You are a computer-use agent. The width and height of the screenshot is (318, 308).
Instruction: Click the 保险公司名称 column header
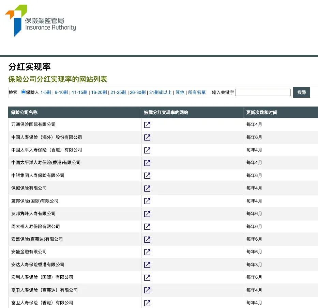pyautogui.click(x=25, y=112)
